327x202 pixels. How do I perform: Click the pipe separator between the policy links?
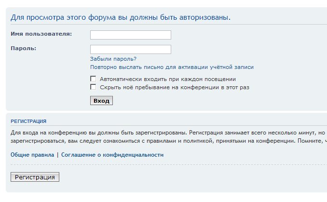click(x=57, y=155)
